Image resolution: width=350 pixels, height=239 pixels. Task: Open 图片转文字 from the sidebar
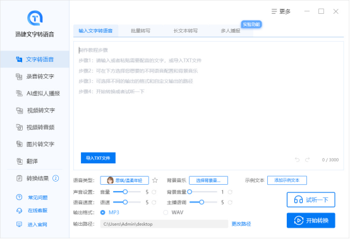click(35, 144)
